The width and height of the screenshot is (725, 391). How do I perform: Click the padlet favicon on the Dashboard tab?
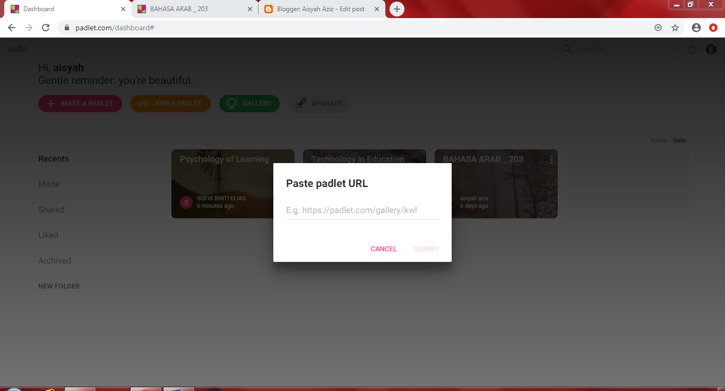15,9
